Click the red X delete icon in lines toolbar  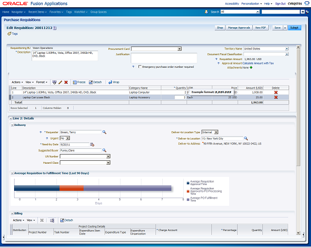point(66,82)
